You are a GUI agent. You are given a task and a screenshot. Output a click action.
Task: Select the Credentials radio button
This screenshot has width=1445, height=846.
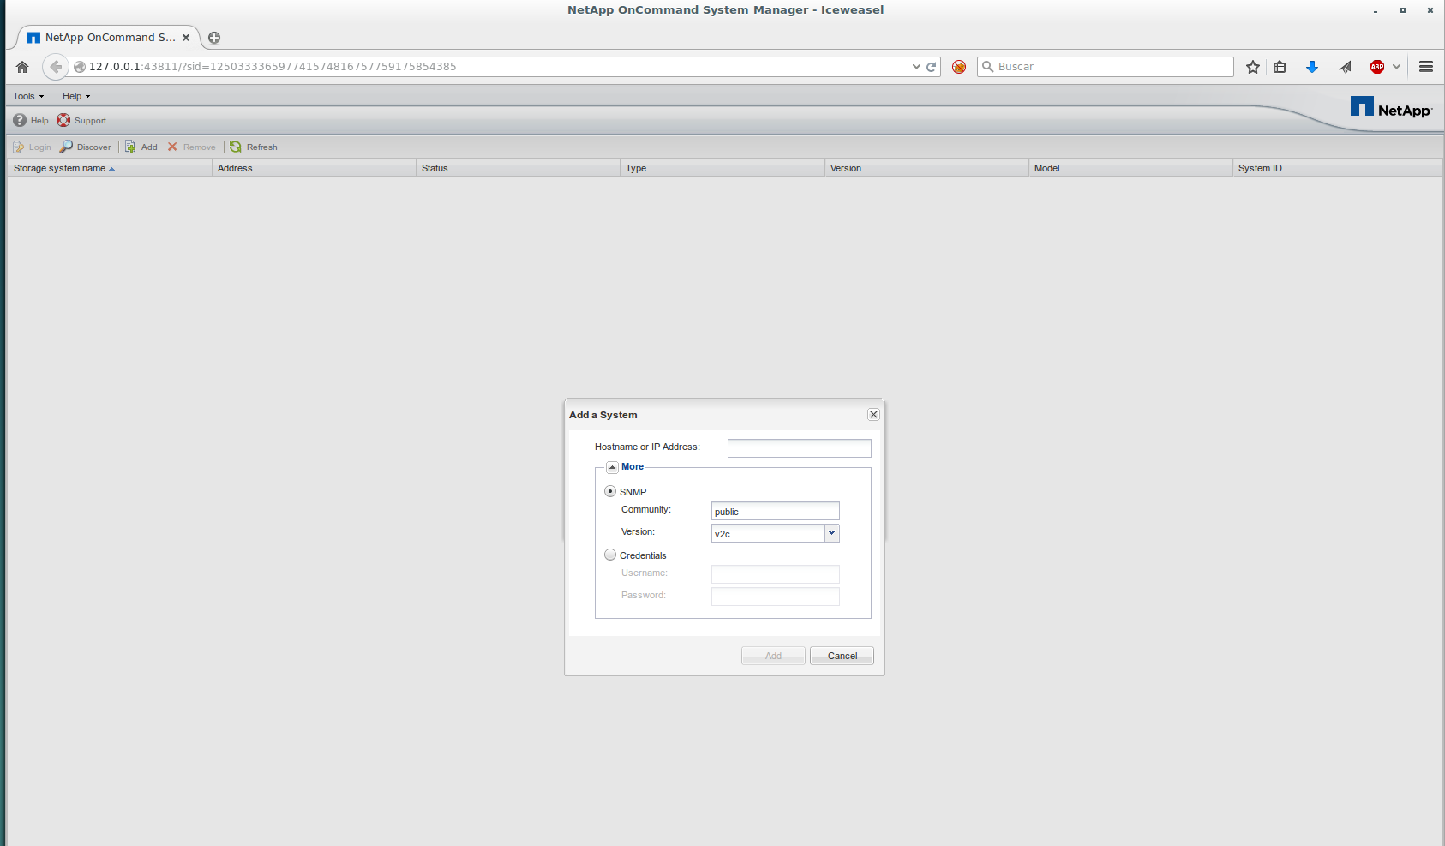click(x=610, y=555)
